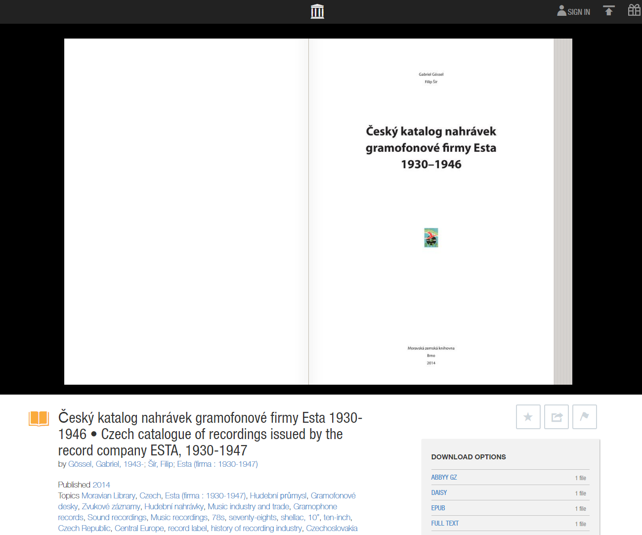
Task: Open the donate gift icon
Action: [634, 10]
